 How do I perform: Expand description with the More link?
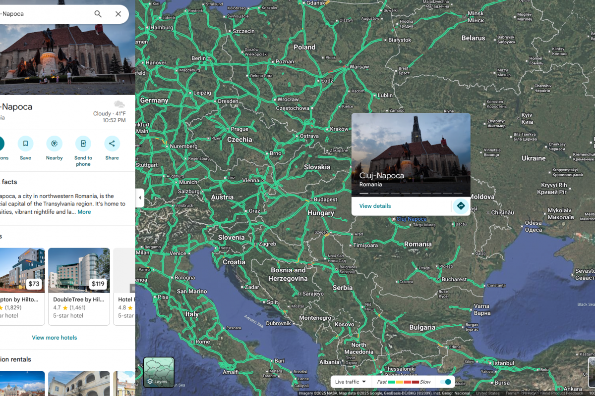coord(84,212)
